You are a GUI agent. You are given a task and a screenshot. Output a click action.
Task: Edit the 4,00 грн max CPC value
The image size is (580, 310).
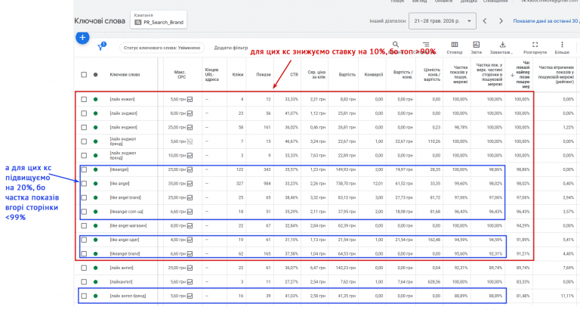(178, 240)
